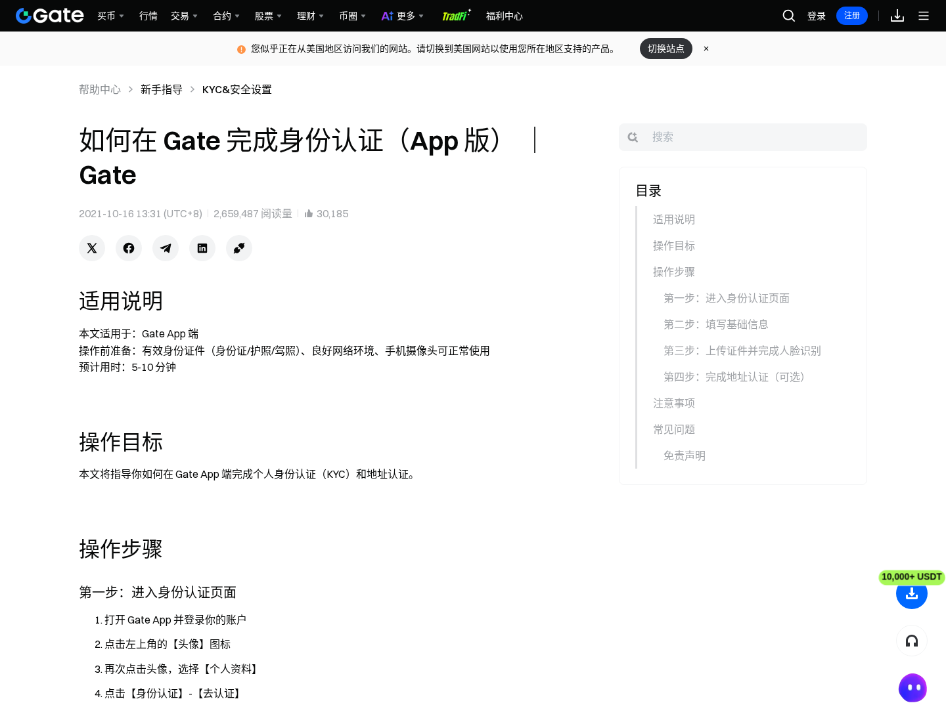Click the 登录 link
Screen dimensions: 946x722
817,16
